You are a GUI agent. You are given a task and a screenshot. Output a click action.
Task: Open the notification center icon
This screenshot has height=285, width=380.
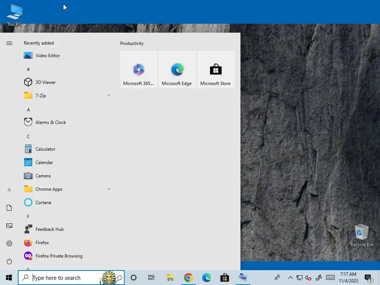(368, 278)
